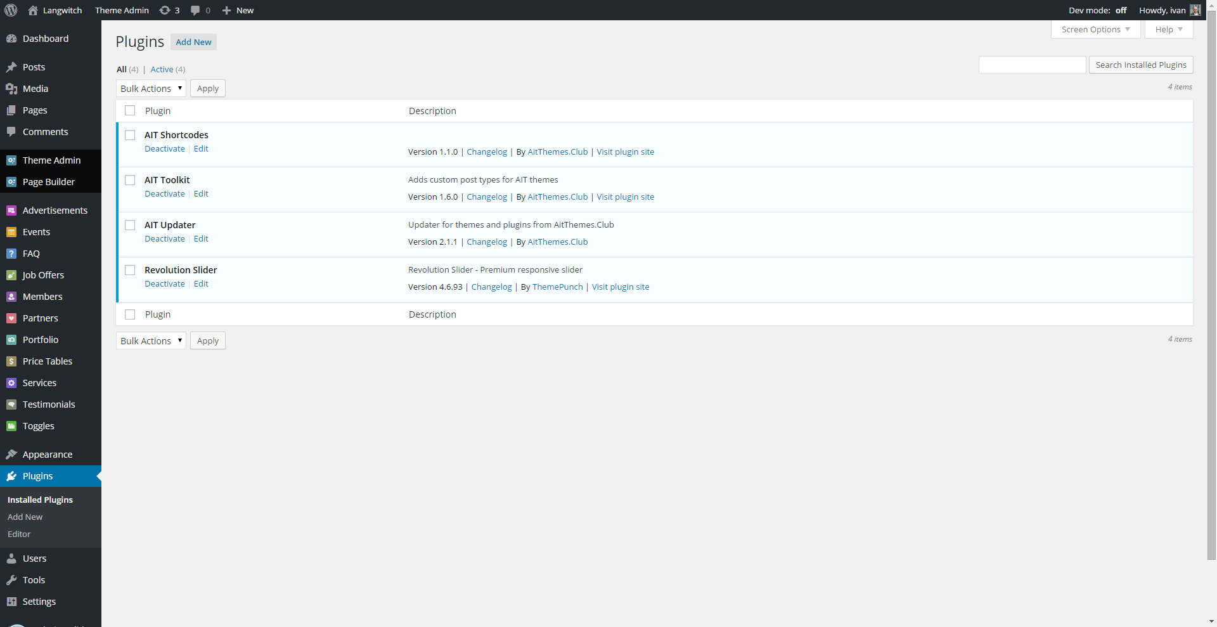Click the Services icon in the sidebar
Screen dimensions: 1217x627
click(x=11, y=383)
